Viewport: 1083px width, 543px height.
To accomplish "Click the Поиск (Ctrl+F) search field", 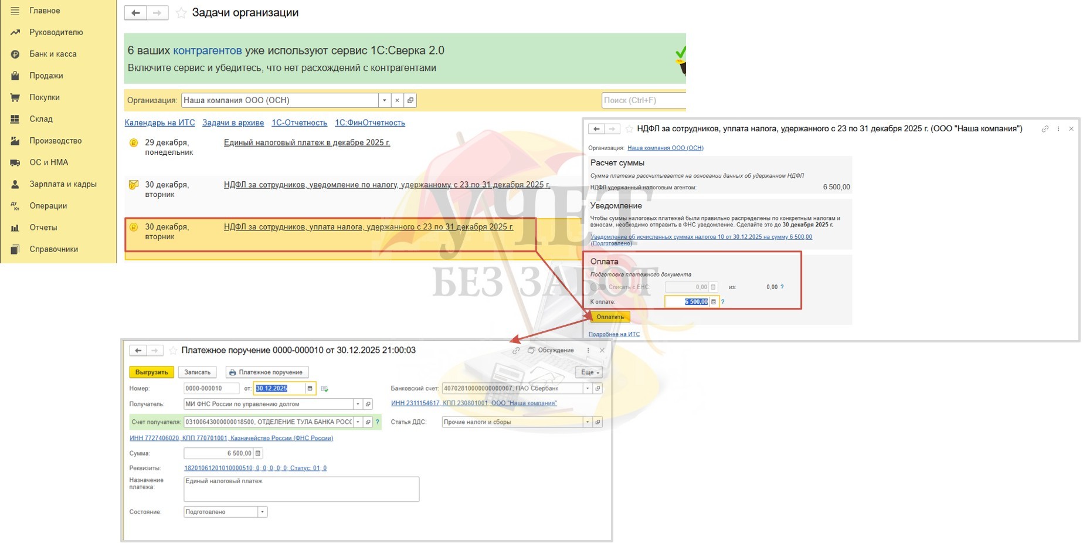I will click(643, 100).
